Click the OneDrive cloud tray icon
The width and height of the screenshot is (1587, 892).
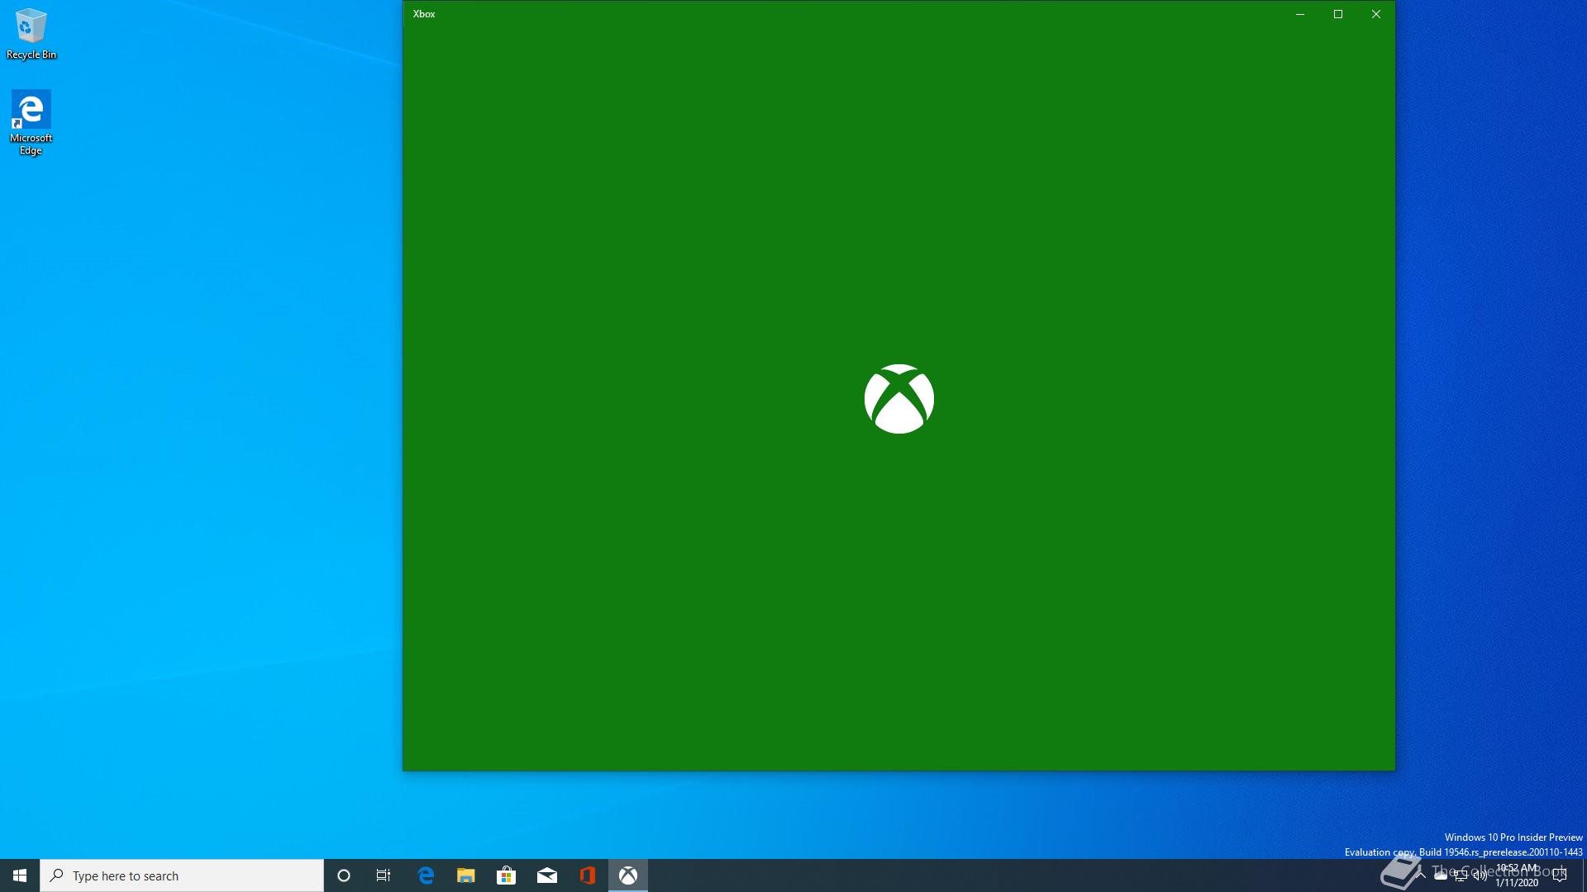click(x=1441, y=875)
